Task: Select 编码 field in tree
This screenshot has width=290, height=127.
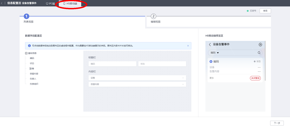Action: tap(32, 58)
